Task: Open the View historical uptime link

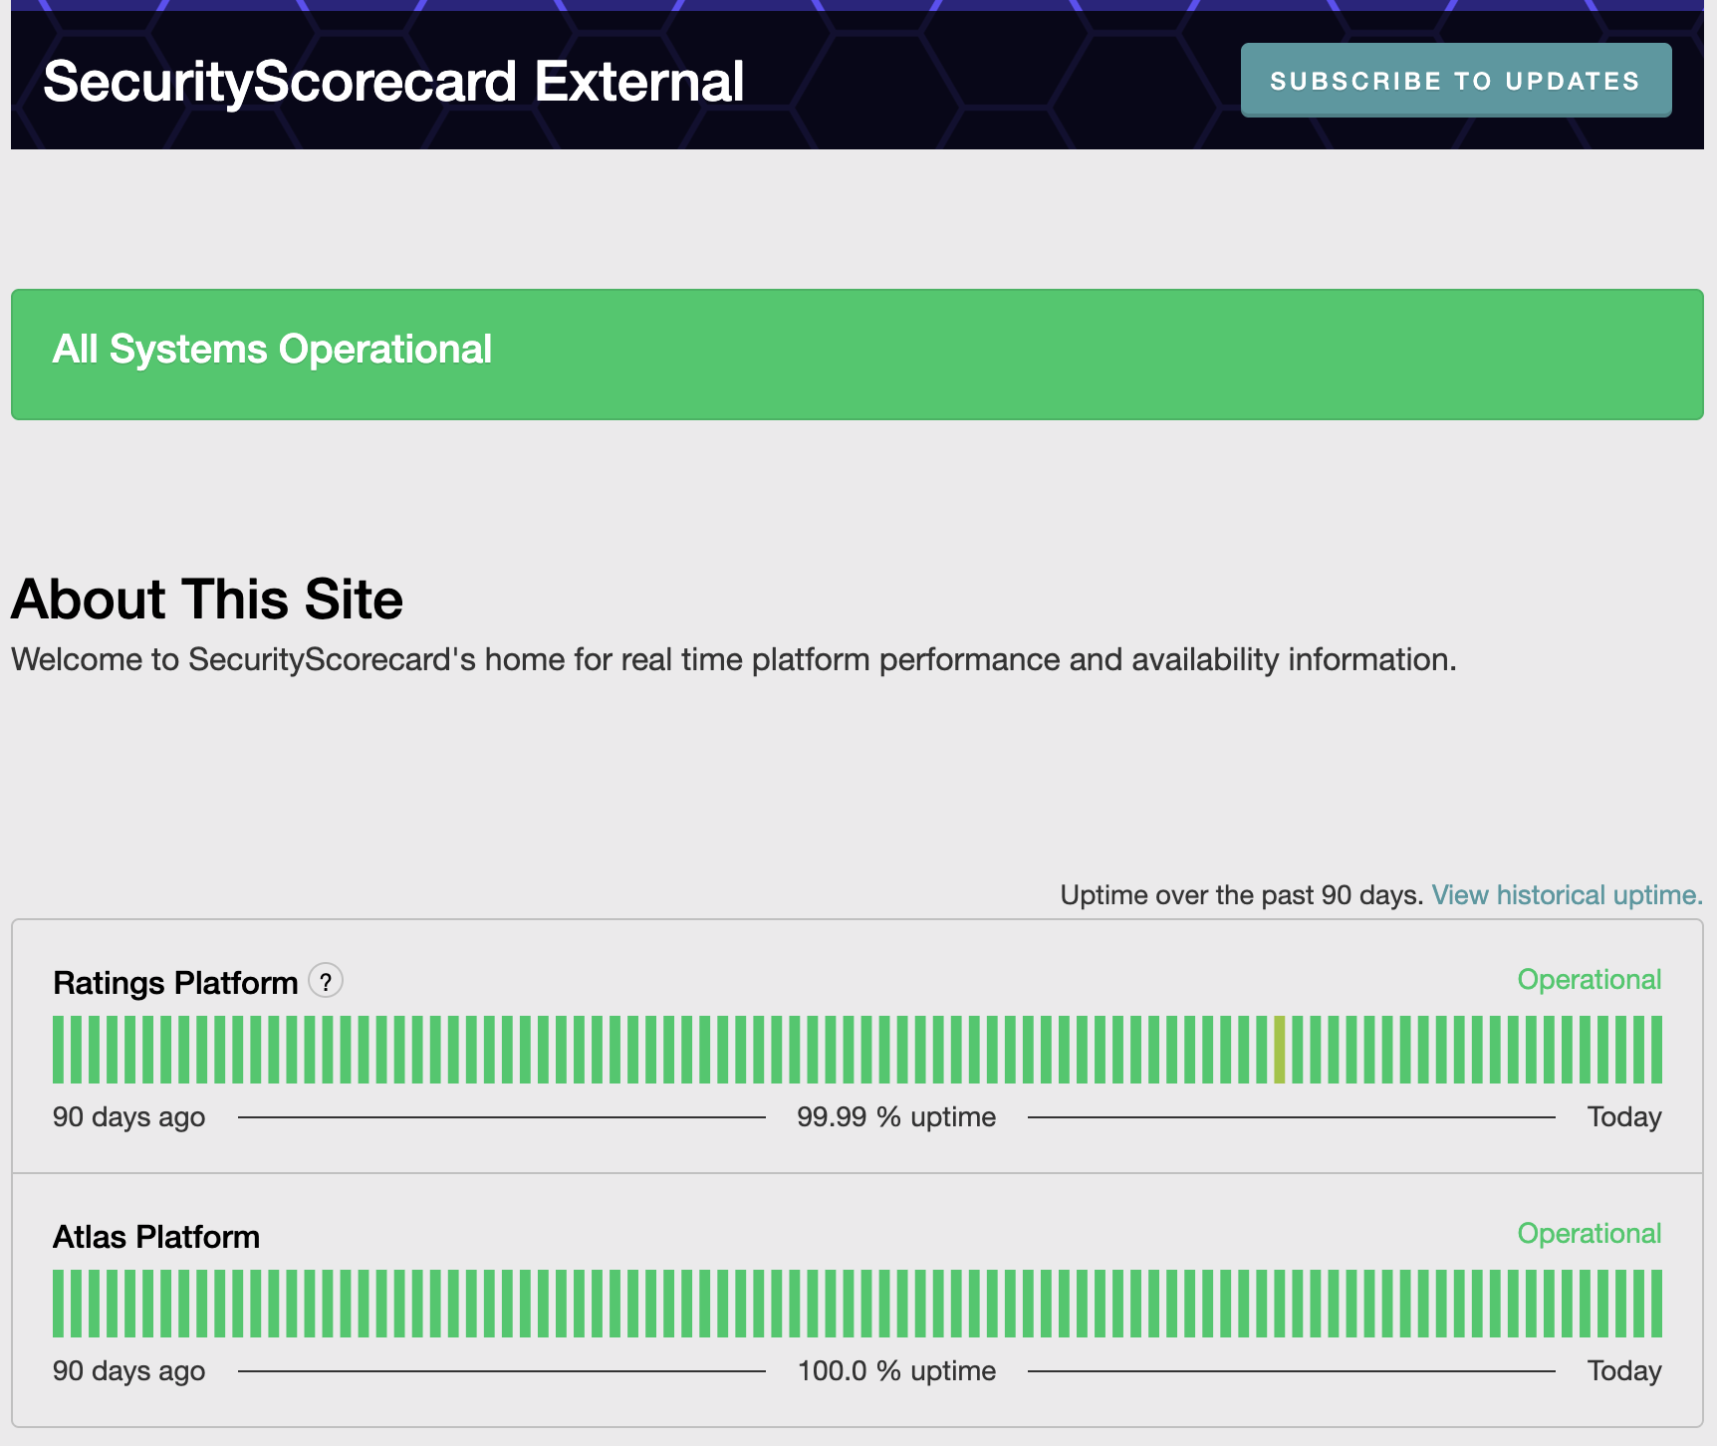Action: (1567, 894)
